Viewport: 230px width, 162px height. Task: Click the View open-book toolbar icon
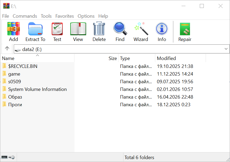(x=78, y=29)
